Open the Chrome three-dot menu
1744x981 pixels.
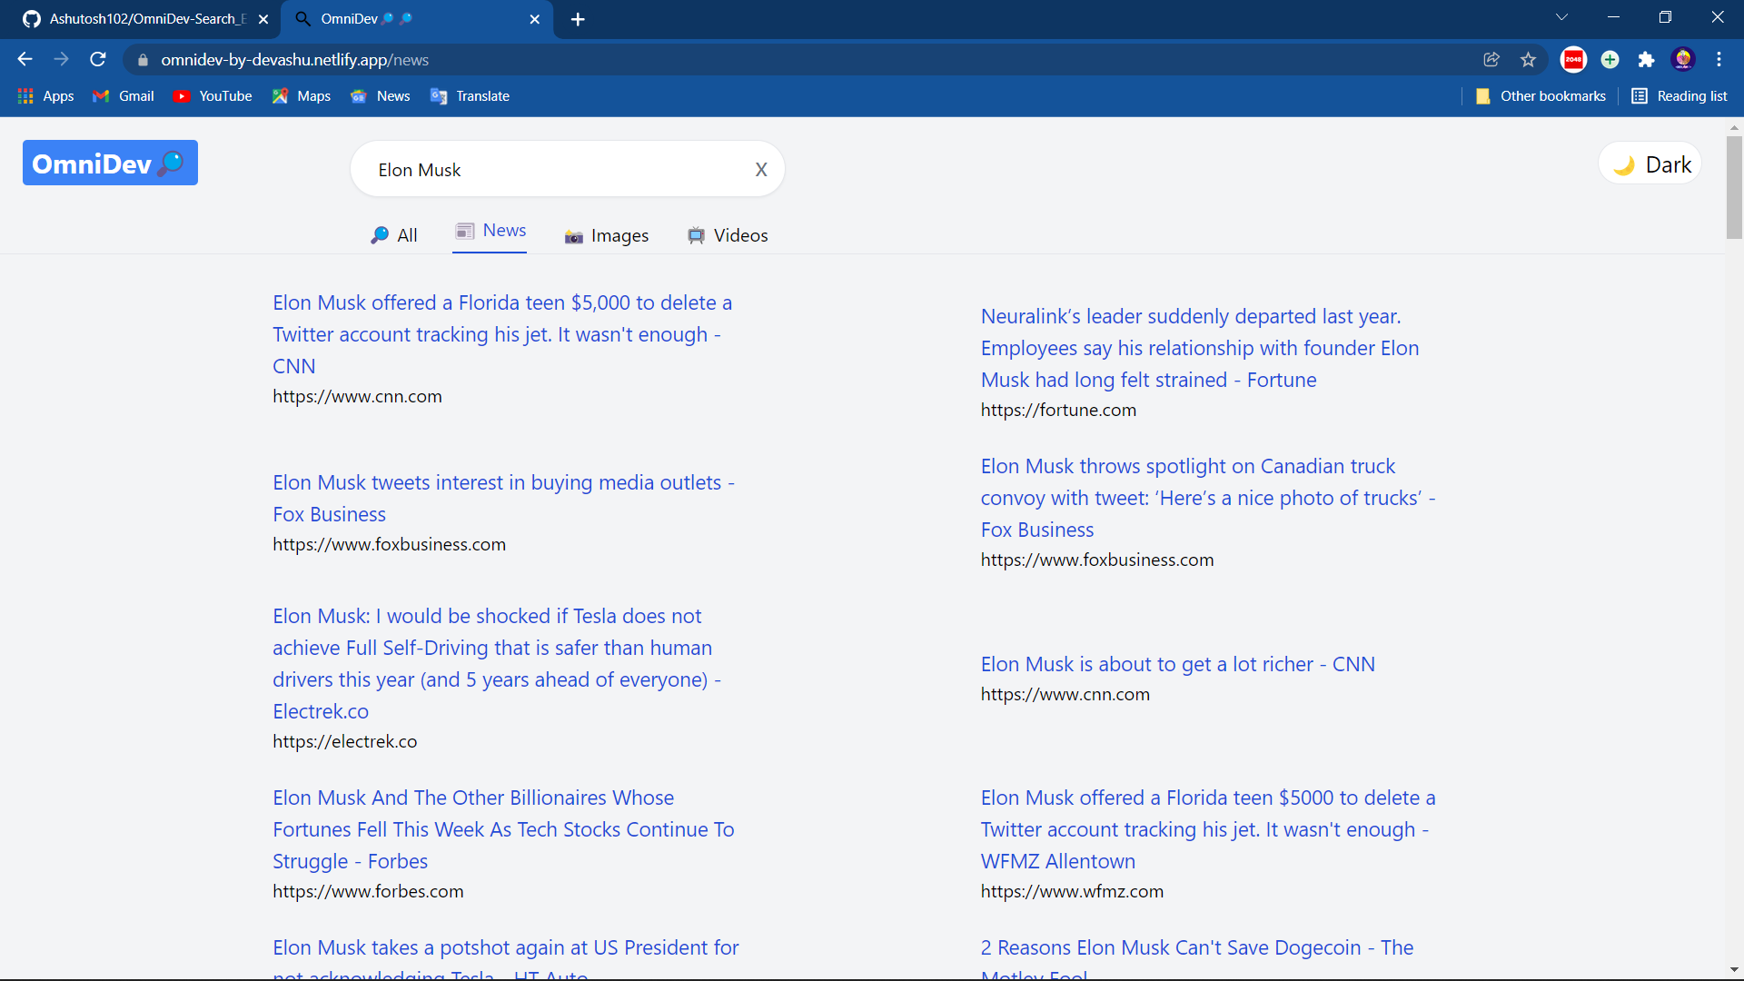[1719, 59]
